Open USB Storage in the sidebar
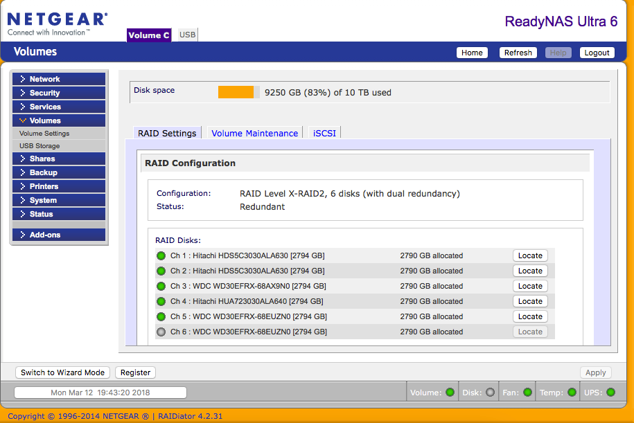The image size is (634, 423). 39,146
